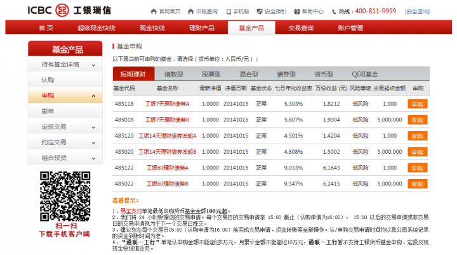Image resolution: width=457 pixels, height=255 pixels.
Task: Click 申购 button for fund 485018
Action: tap(418, 120)
